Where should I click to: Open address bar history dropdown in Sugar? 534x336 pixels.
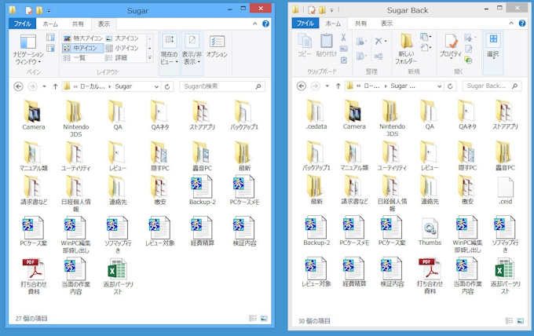click(x=156, y=87)
